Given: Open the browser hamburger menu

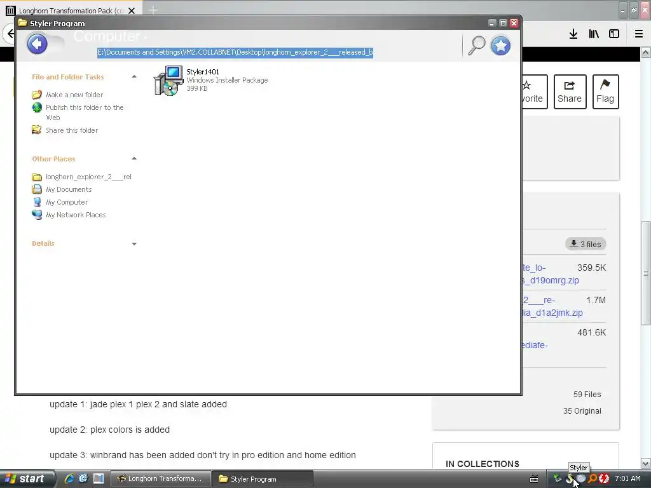Looking at the screenshot, I should (x=639, y=34).
